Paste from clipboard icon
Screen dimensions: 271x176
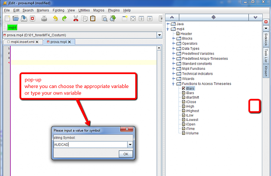click(x=93, y=18)
